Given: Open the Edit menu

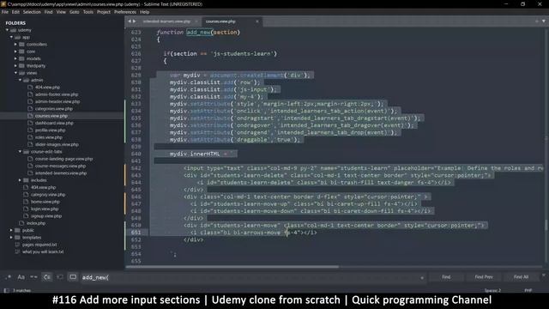Looking at the screenshot, I should click(15, 12).
